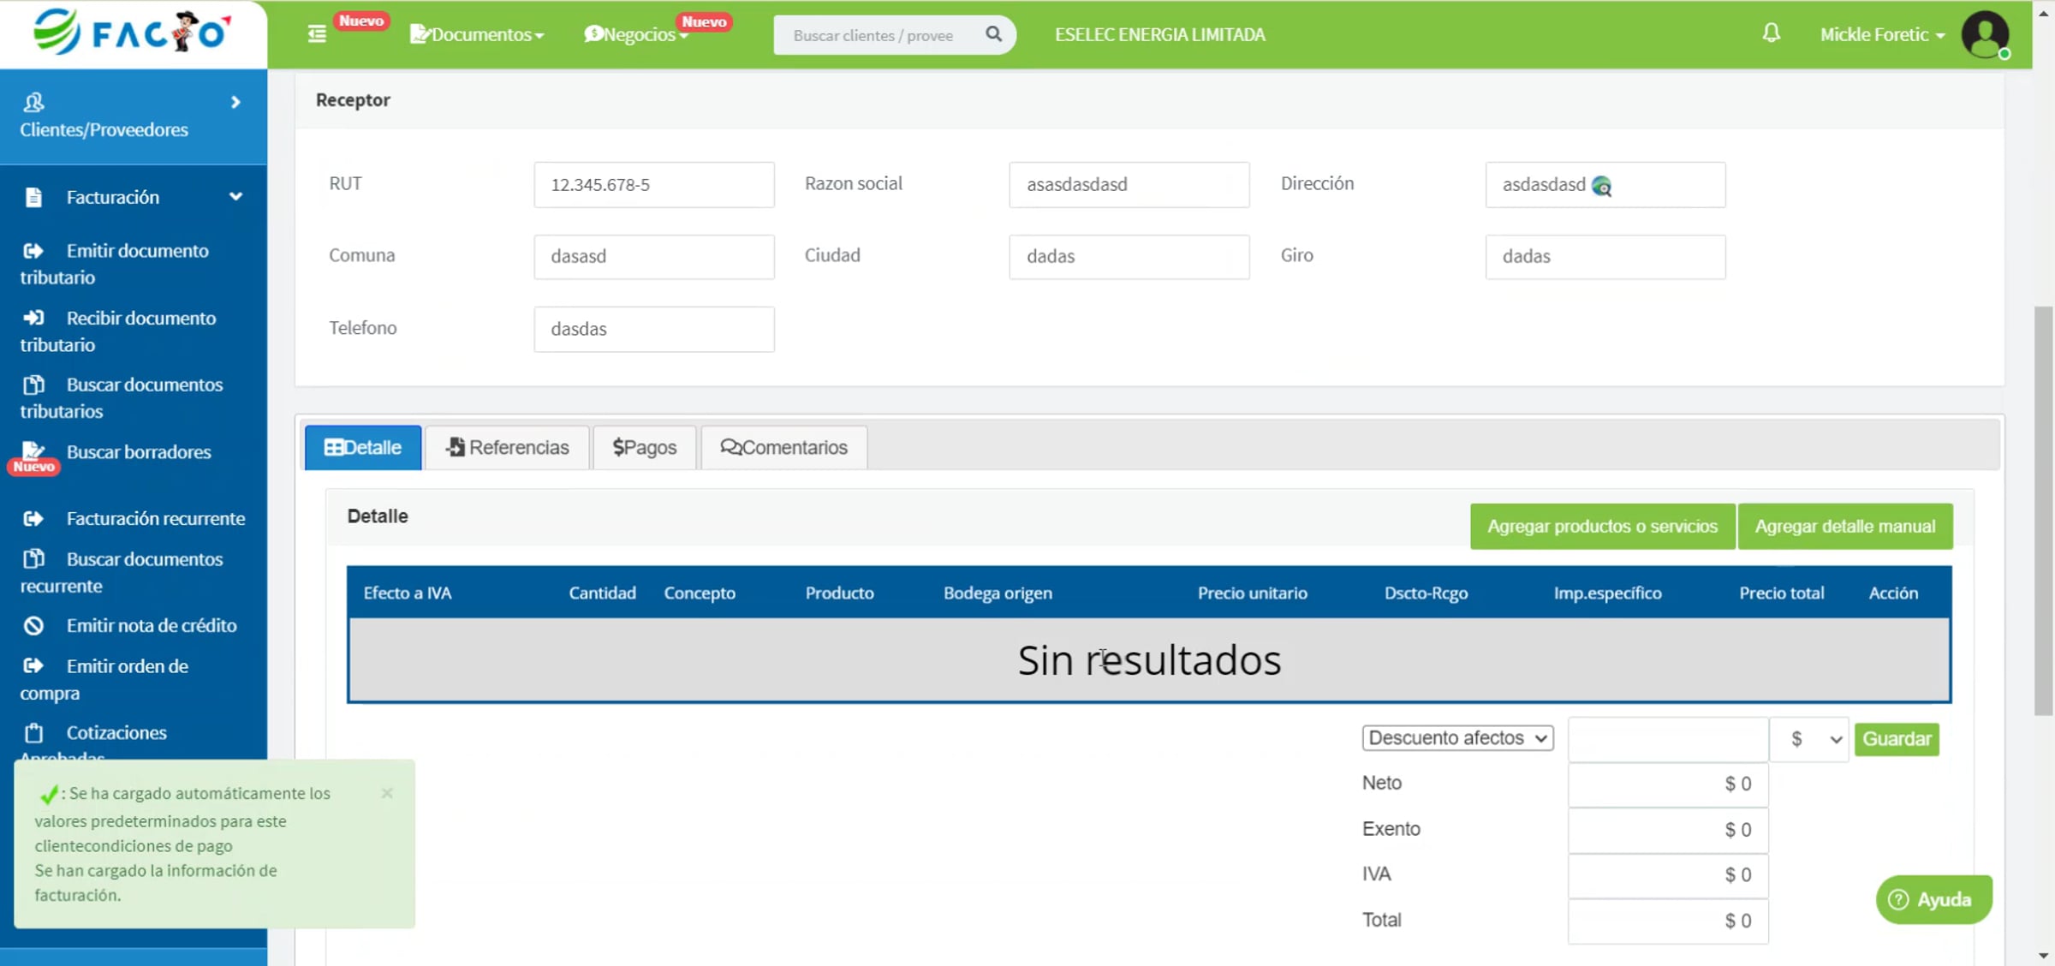Image resolution: width=2055 pixels, height=966 pixels.
Task: Click the search magnifier icon
Action: (x=993, y=34)
